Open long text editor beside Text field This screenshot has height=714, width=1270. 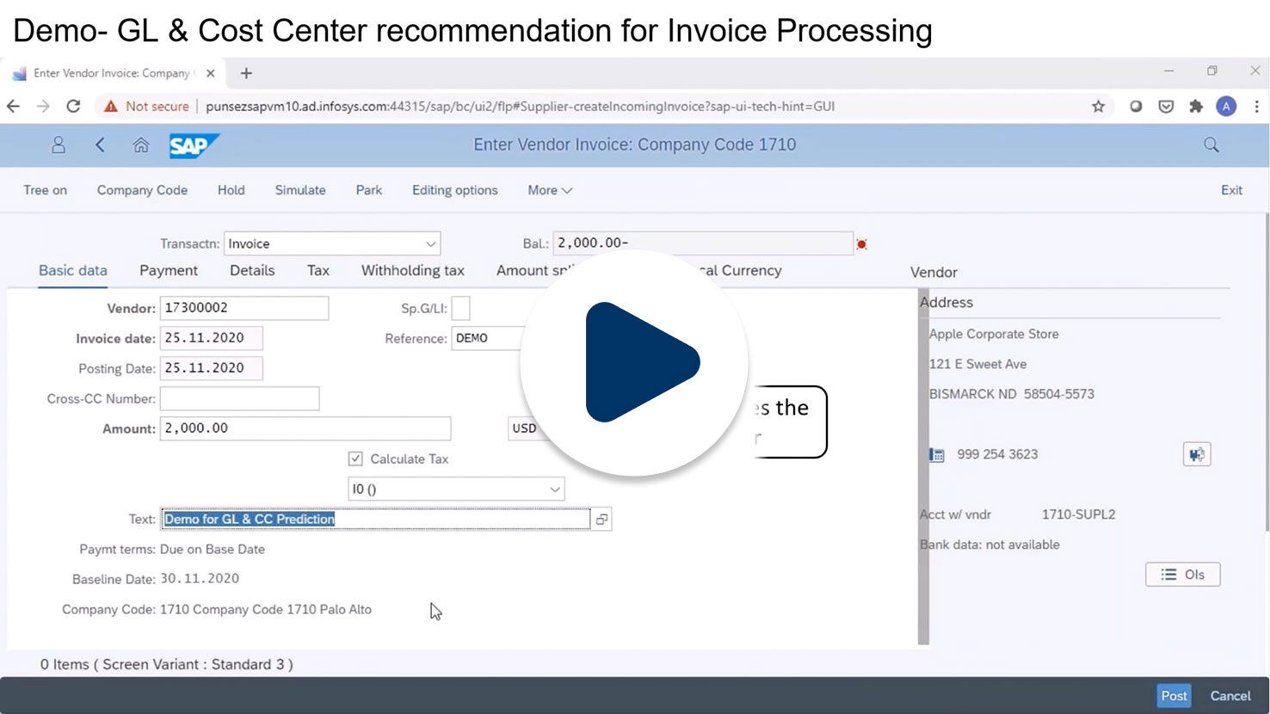coord(601,519)
